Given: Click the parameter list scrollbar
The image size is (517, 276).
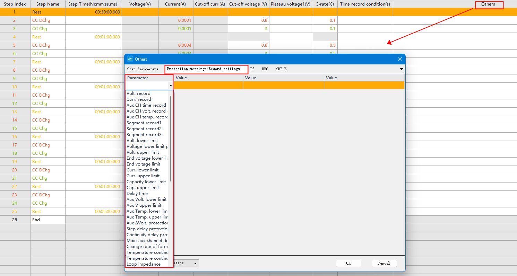Looking at the screenshot, I should point(171,139).
